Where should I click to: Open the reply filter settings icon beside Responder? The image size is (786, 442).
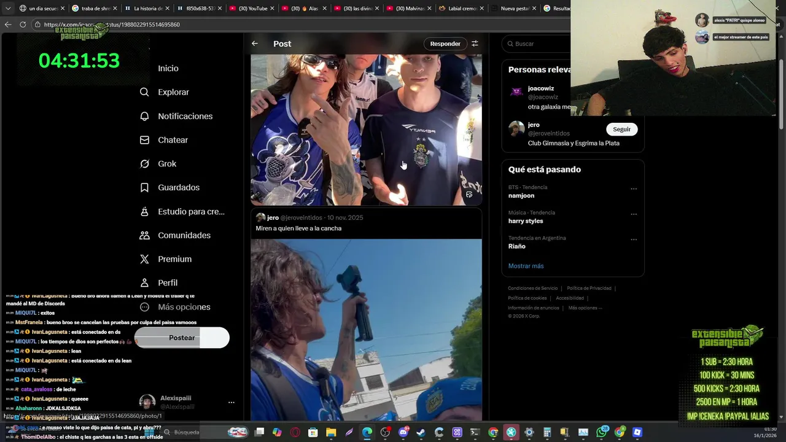click(475, 44)
